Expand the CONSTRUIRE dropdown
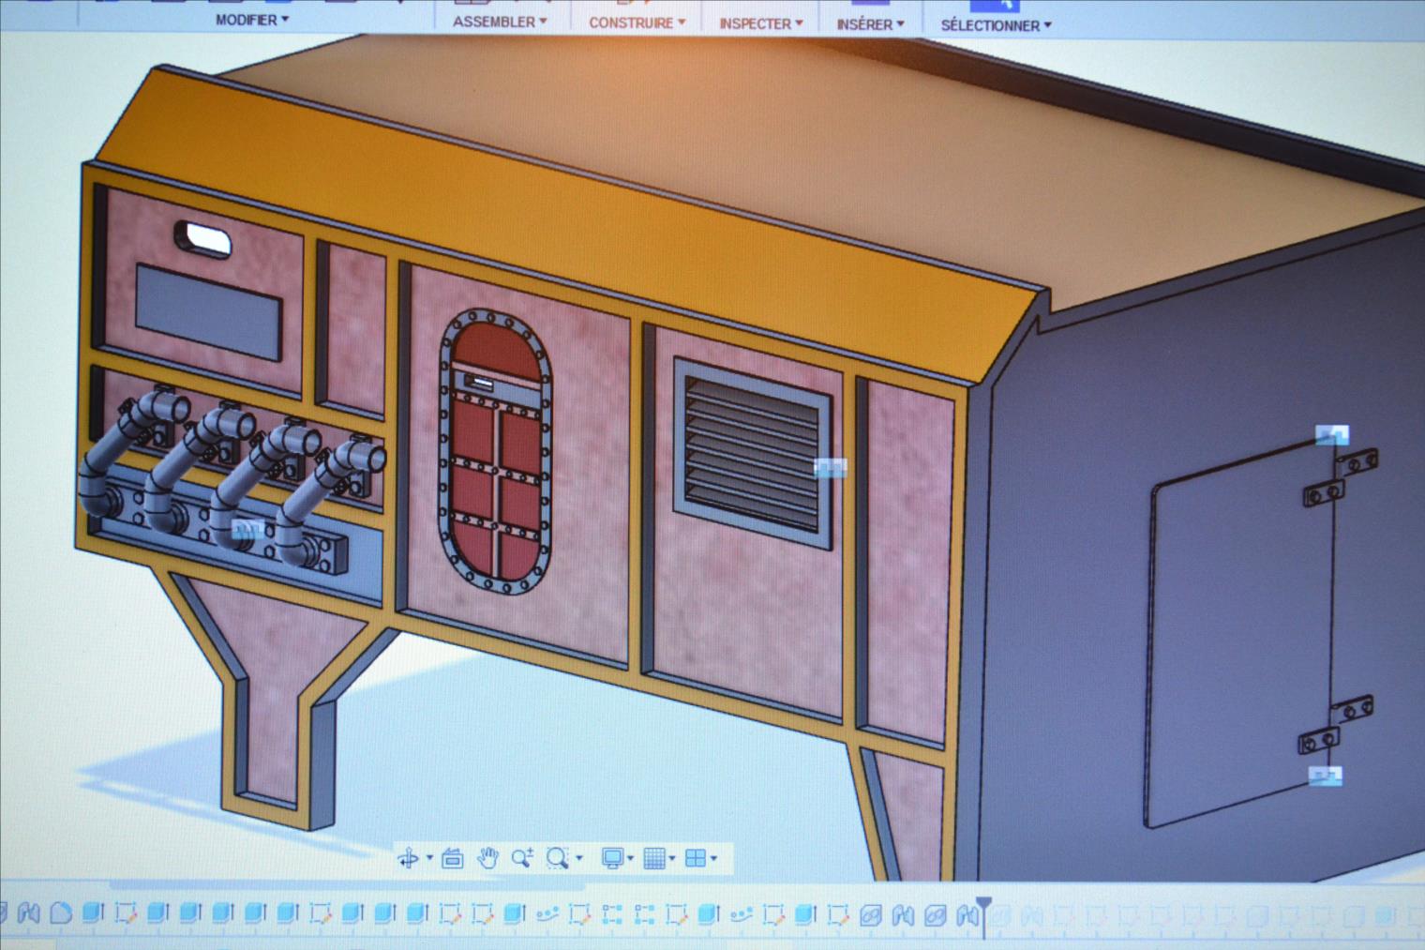Viewport: 1425px width, 950px height. click(637, 23)
